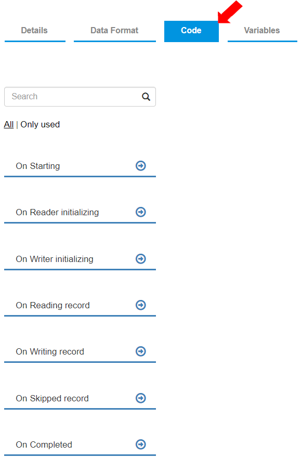Click the search magnifier icon
This screenshot has width=302, height=458.
pos(146,97)
